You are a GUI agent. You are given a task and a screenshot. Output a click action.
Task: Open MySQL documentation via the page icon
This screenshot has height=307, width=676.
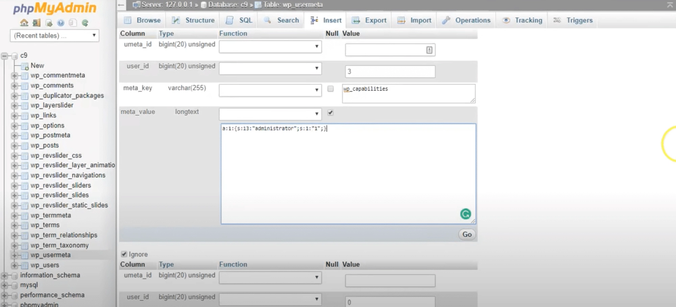click(x=72, y=23)
